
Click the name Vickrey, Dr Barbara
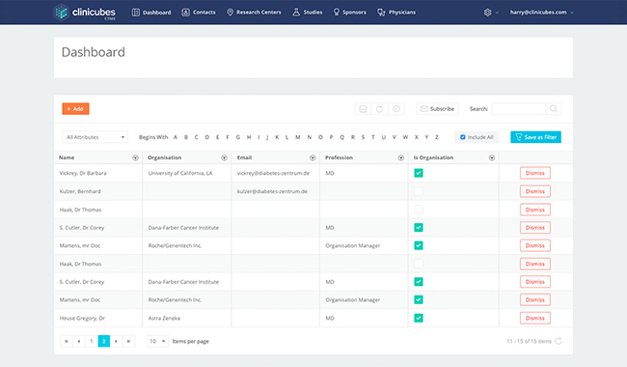pyautogui.click(x=83, y=173)
